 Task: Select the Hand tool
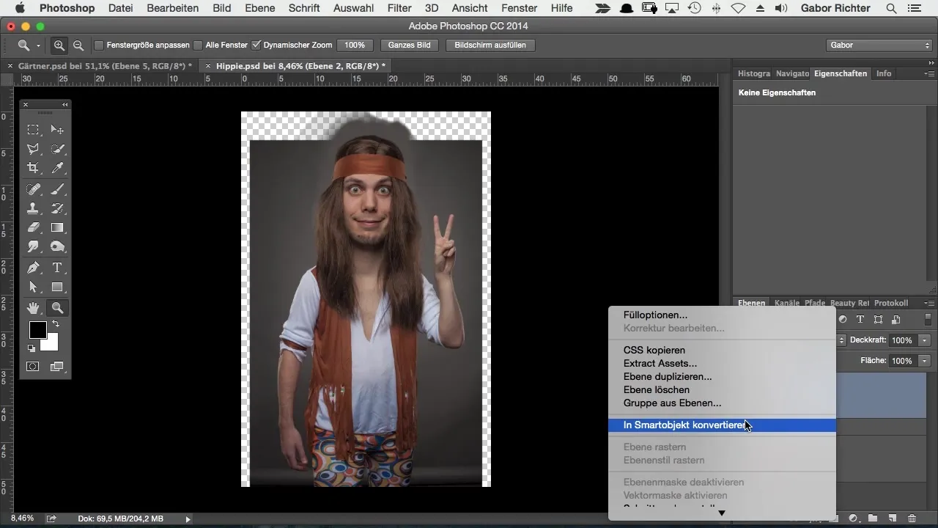click(33, 308)
